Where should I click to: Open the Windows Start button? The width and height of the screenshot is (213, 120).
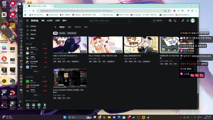65,117
